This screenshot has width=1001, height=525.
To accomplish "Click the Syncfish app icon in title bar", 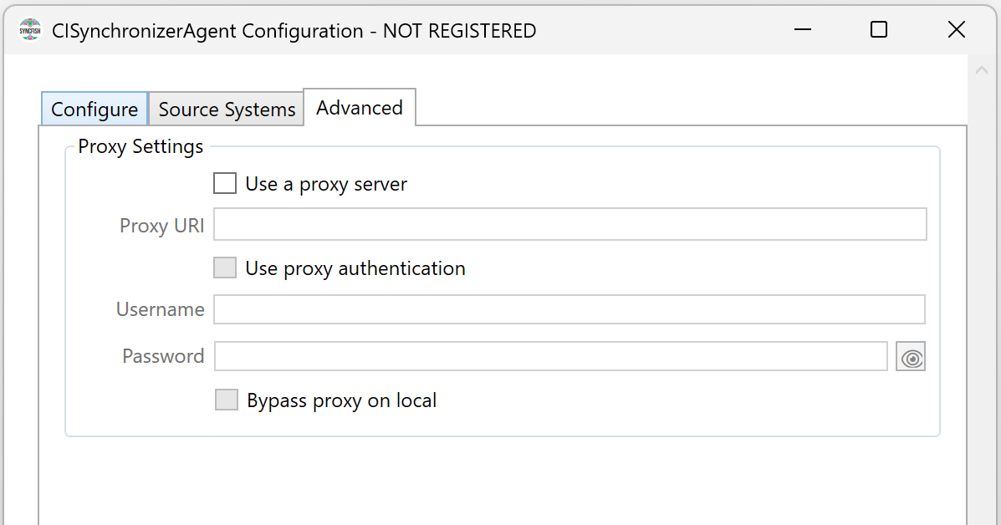I will click(30, 30).
